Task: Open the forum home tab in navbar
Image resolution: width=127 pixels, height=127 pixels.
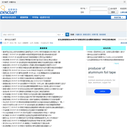Action: point(9,17)
